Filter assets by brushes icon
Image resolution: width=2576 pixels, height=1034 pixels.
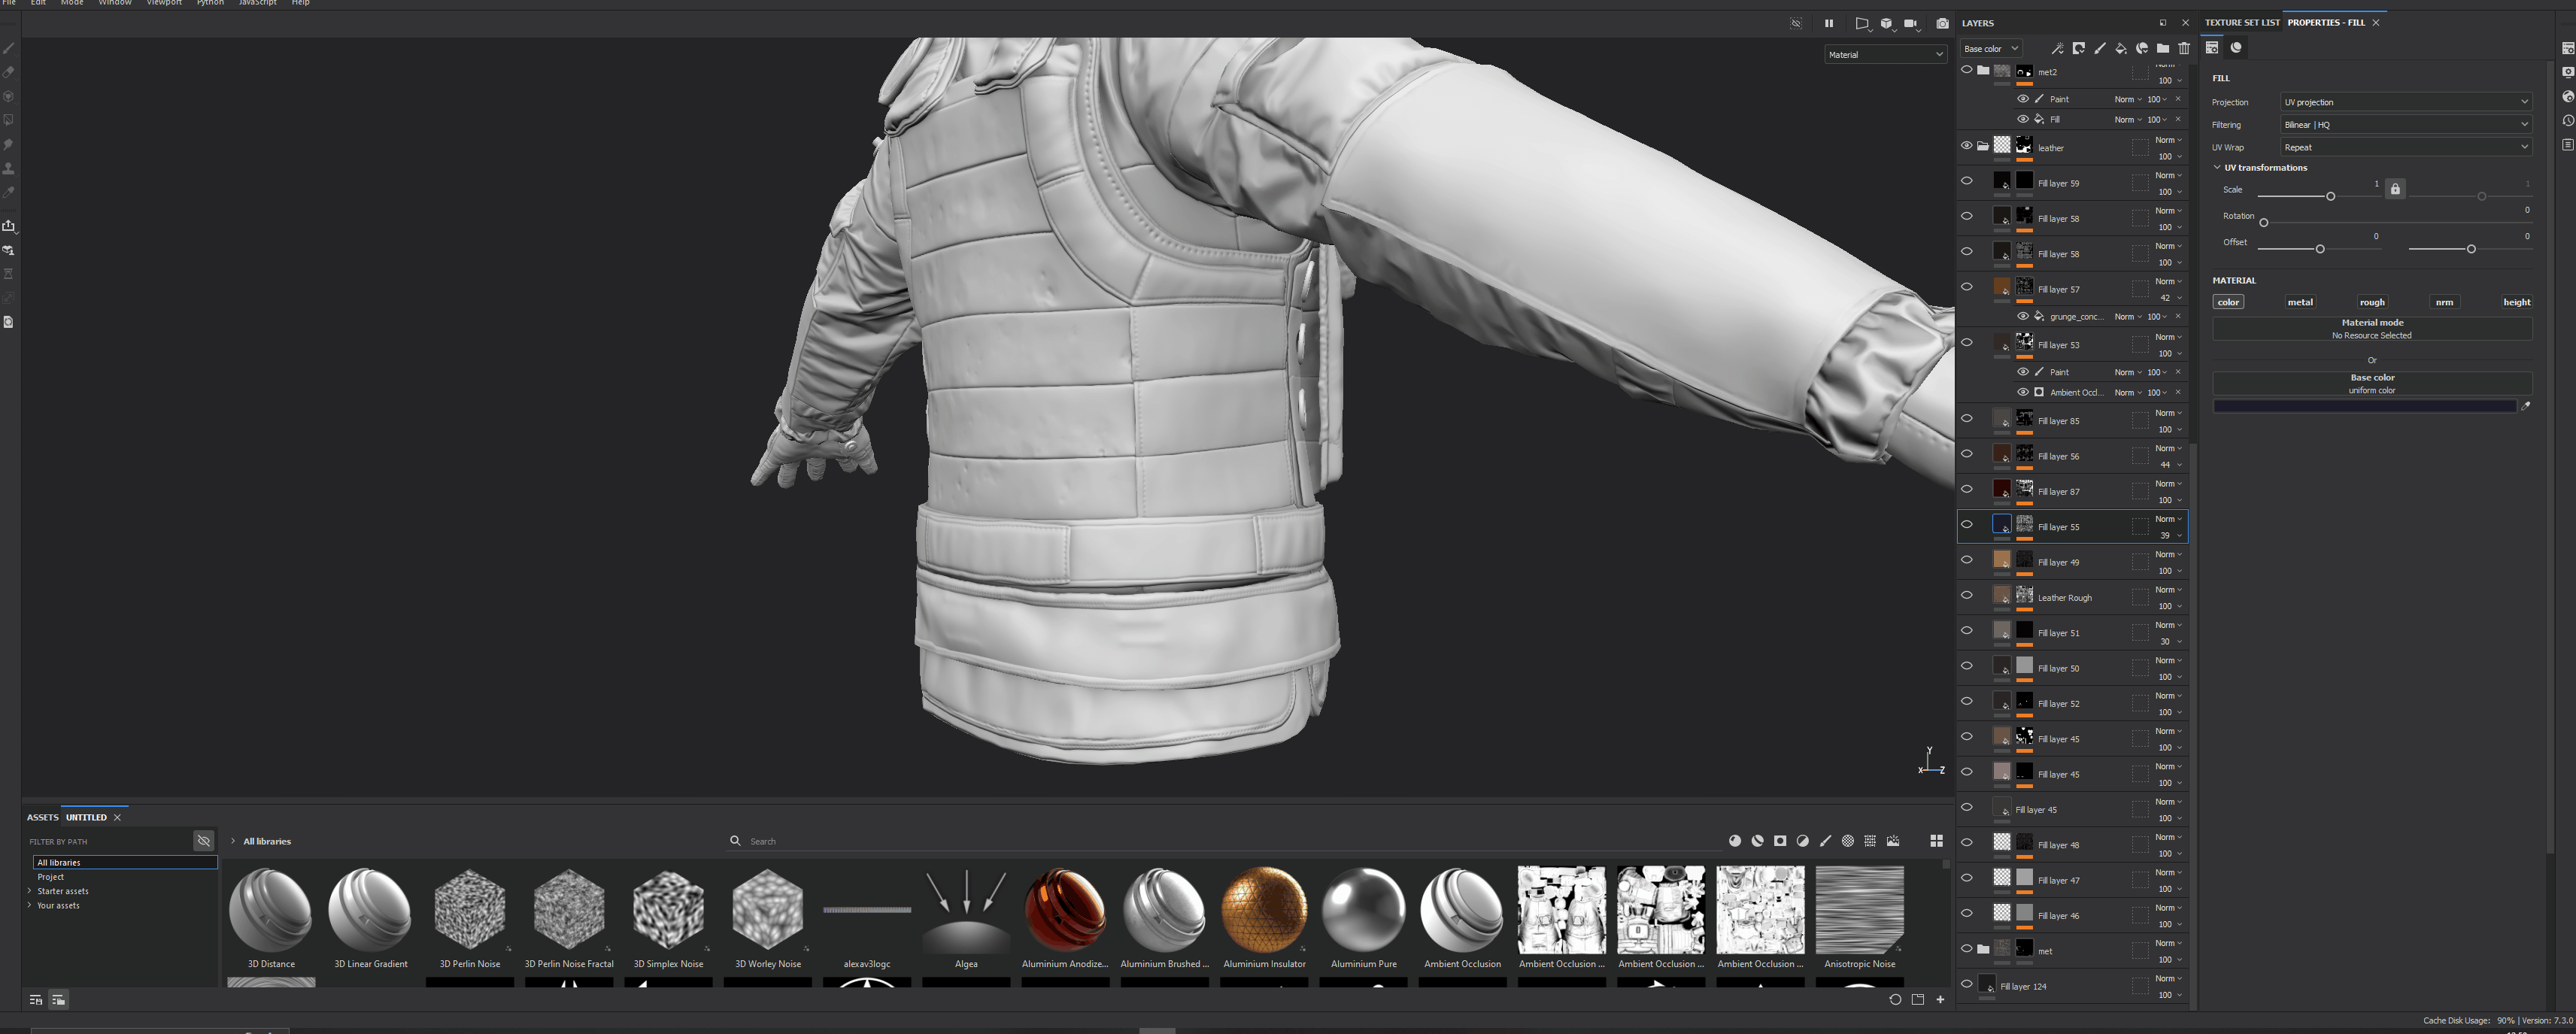point(1825,841)
